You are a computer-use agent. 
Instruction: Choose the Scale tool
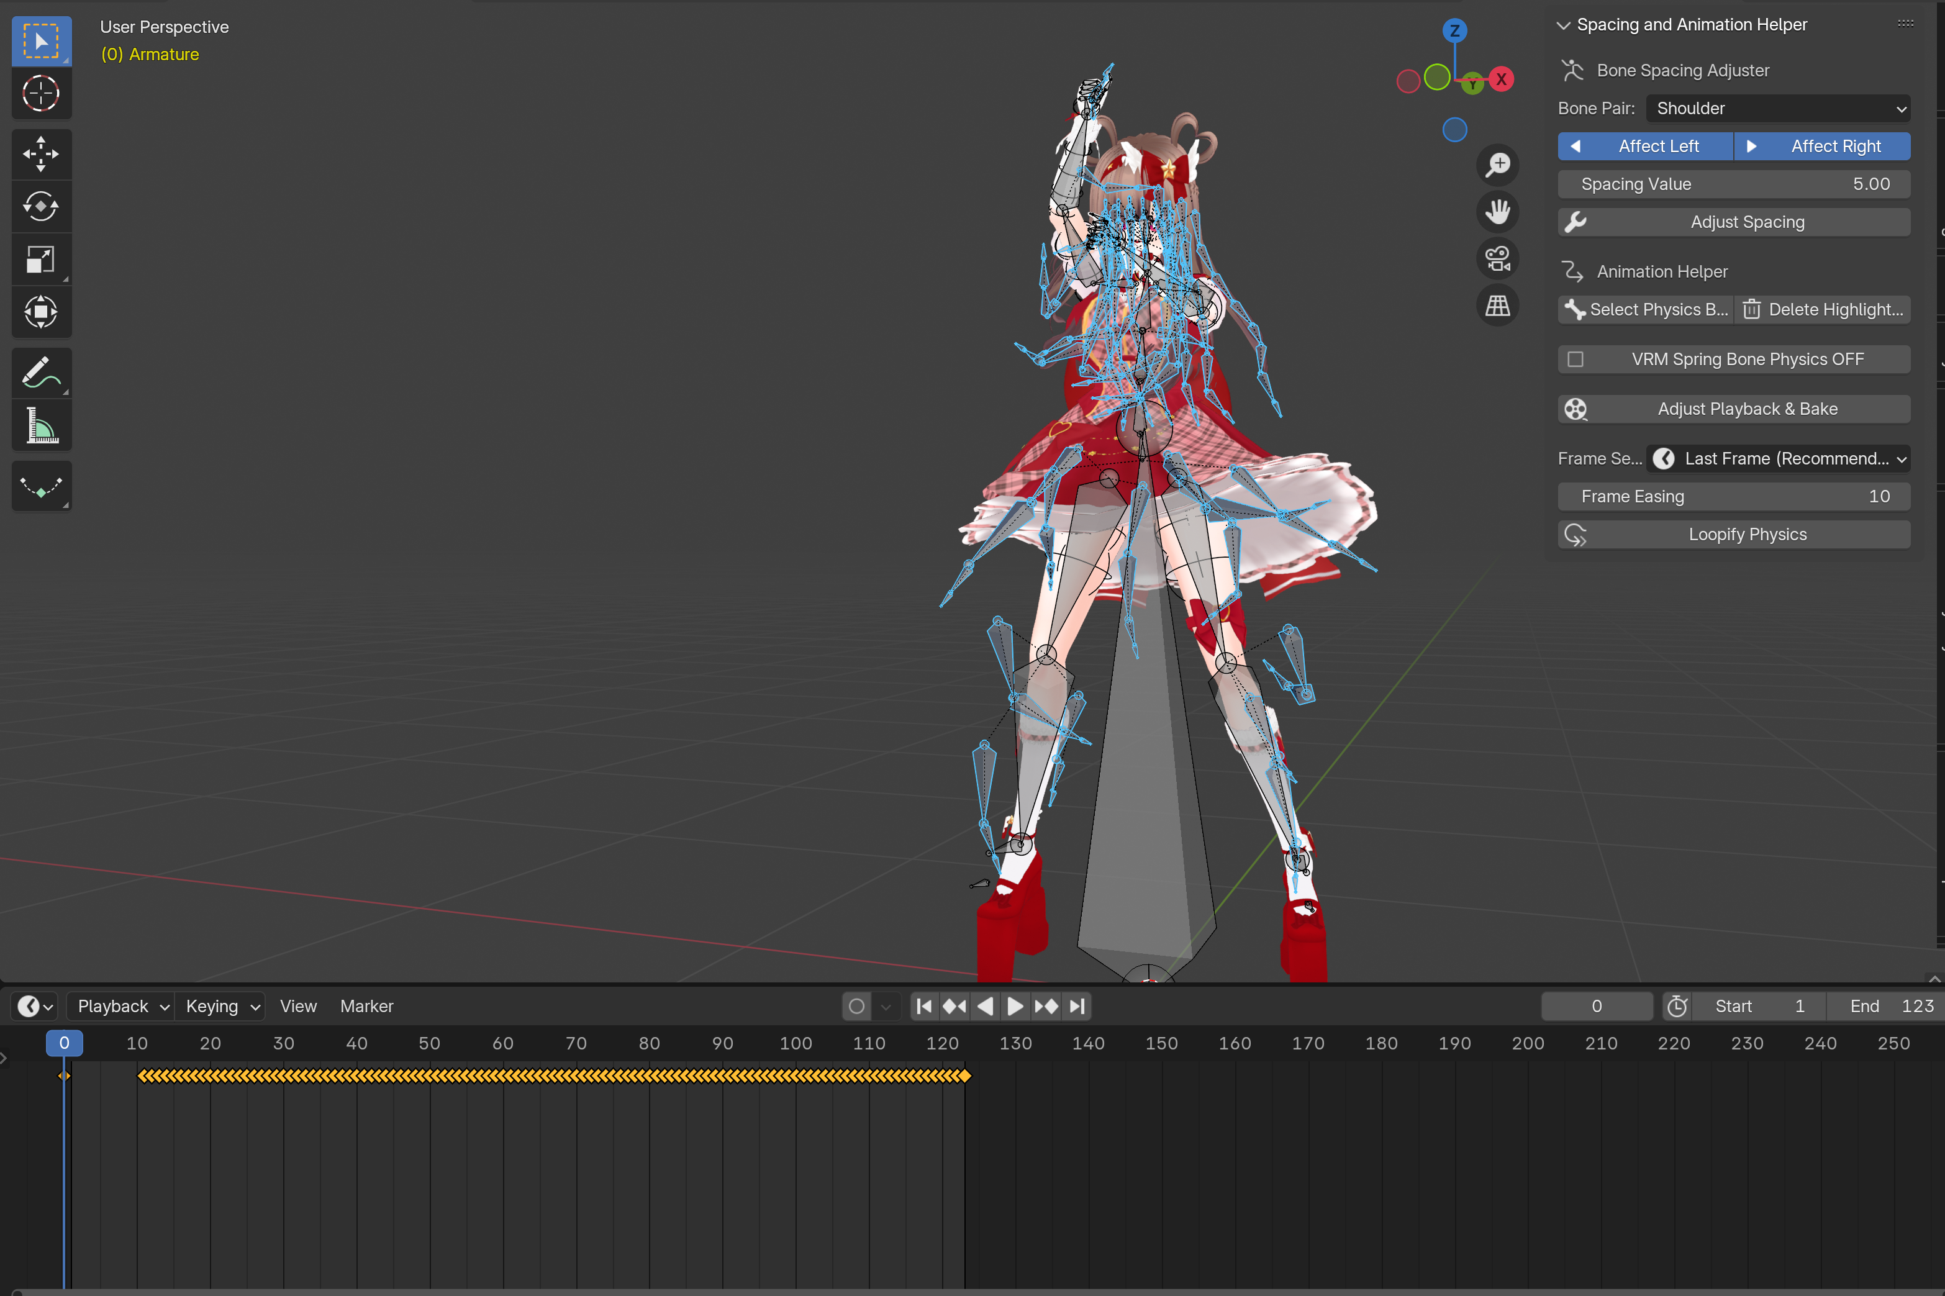coord(40,260)
